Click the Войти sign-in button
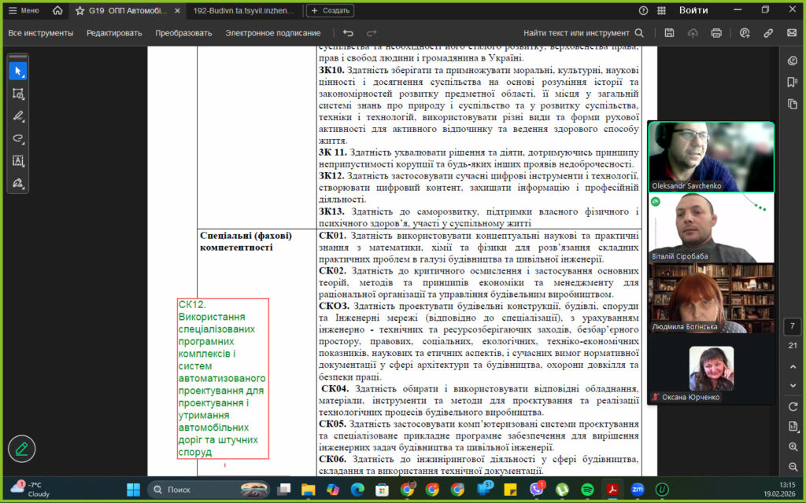The width and height of the screenshot is (806, 503). (693, 10)
